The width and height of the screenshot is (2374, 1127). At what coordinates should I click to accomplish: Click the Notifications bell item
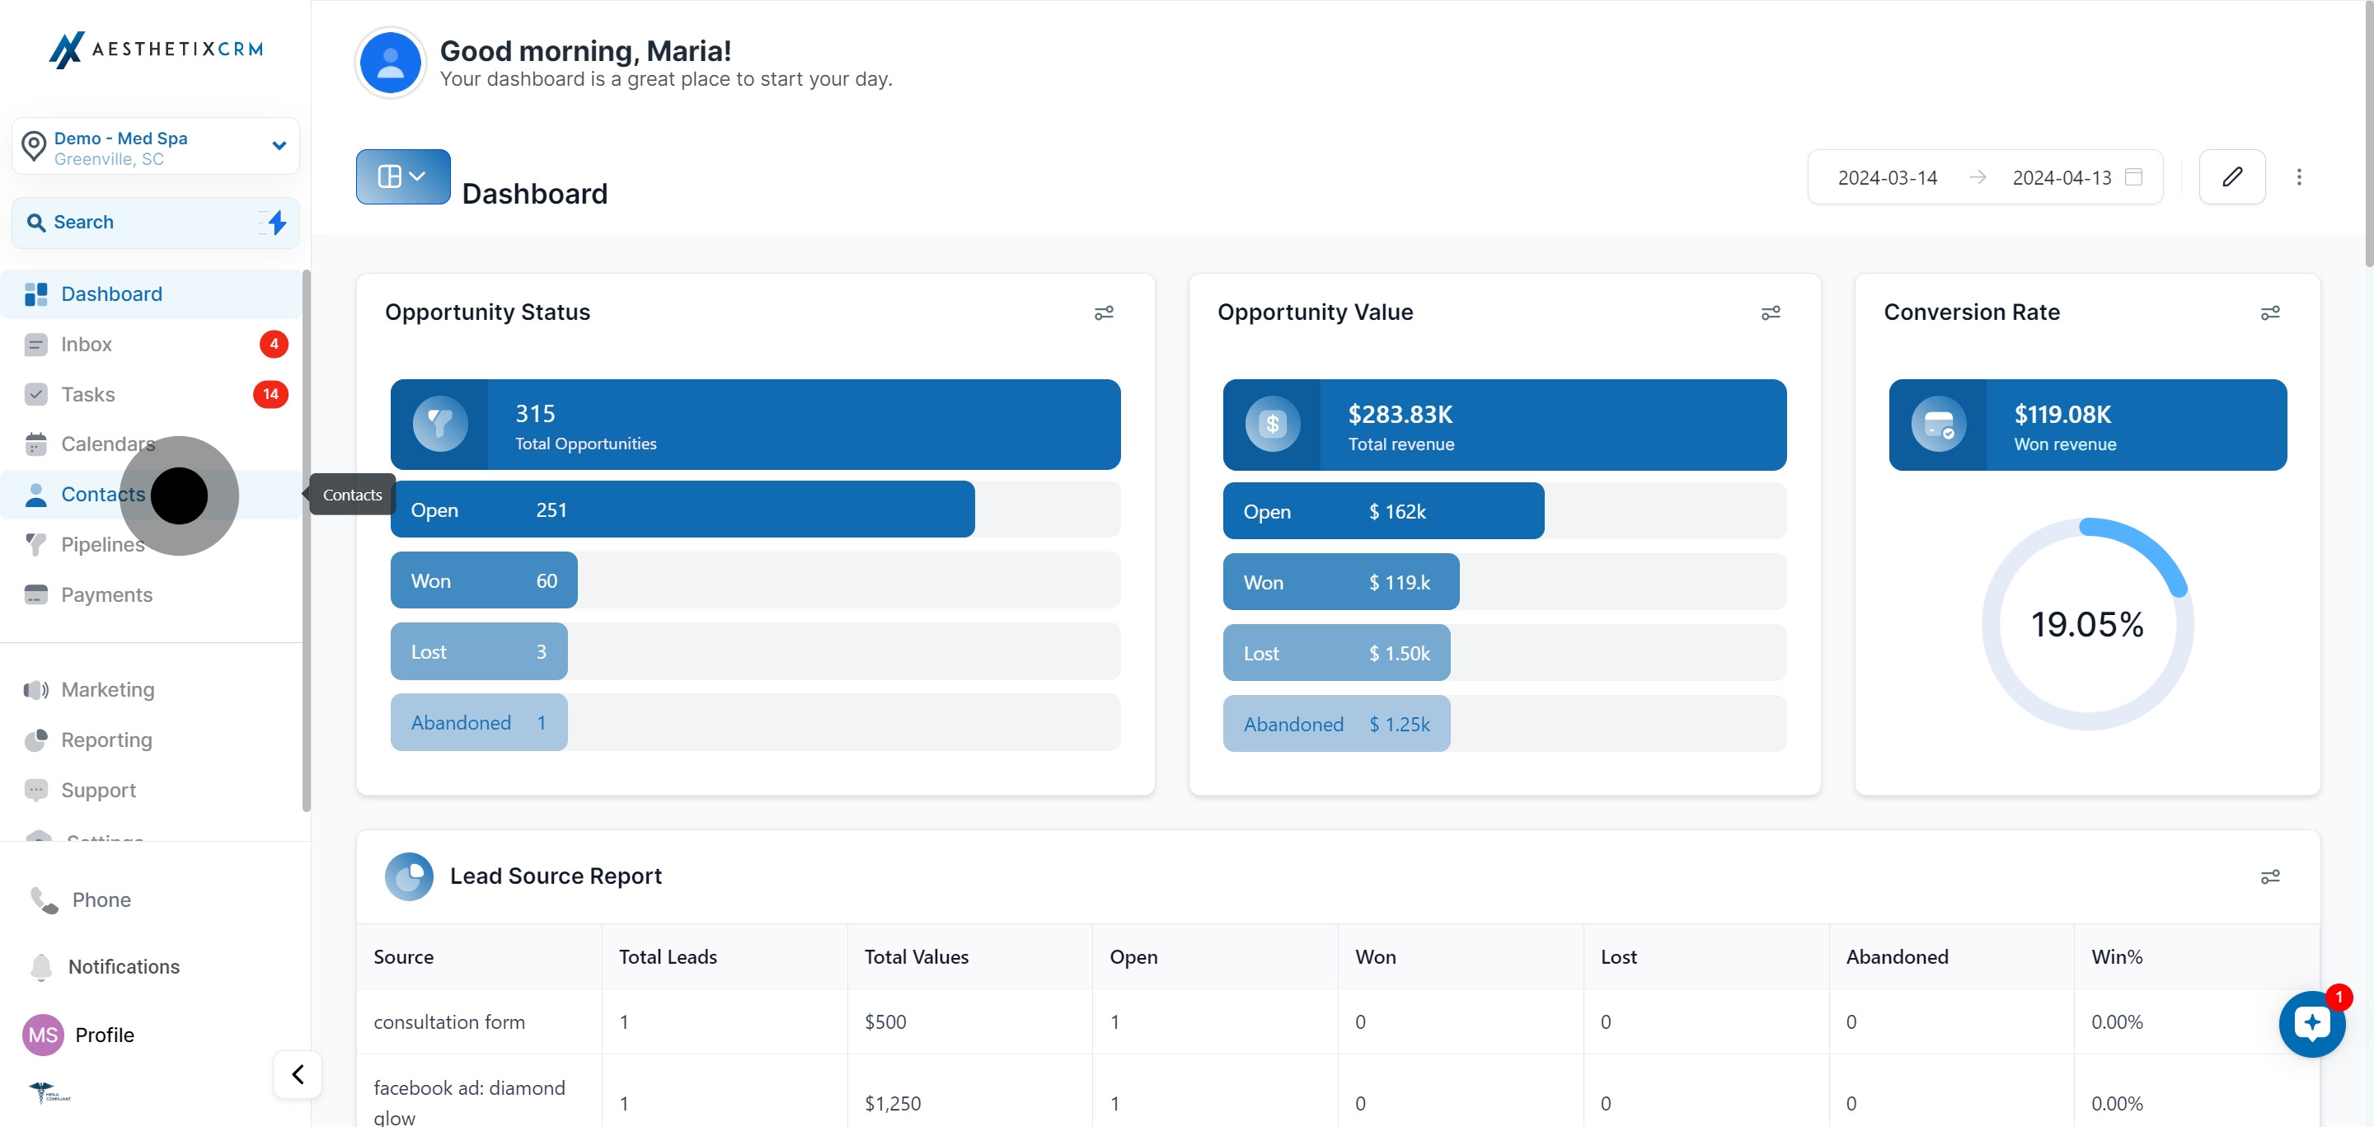pyautogui.click(x=124, y=967)
